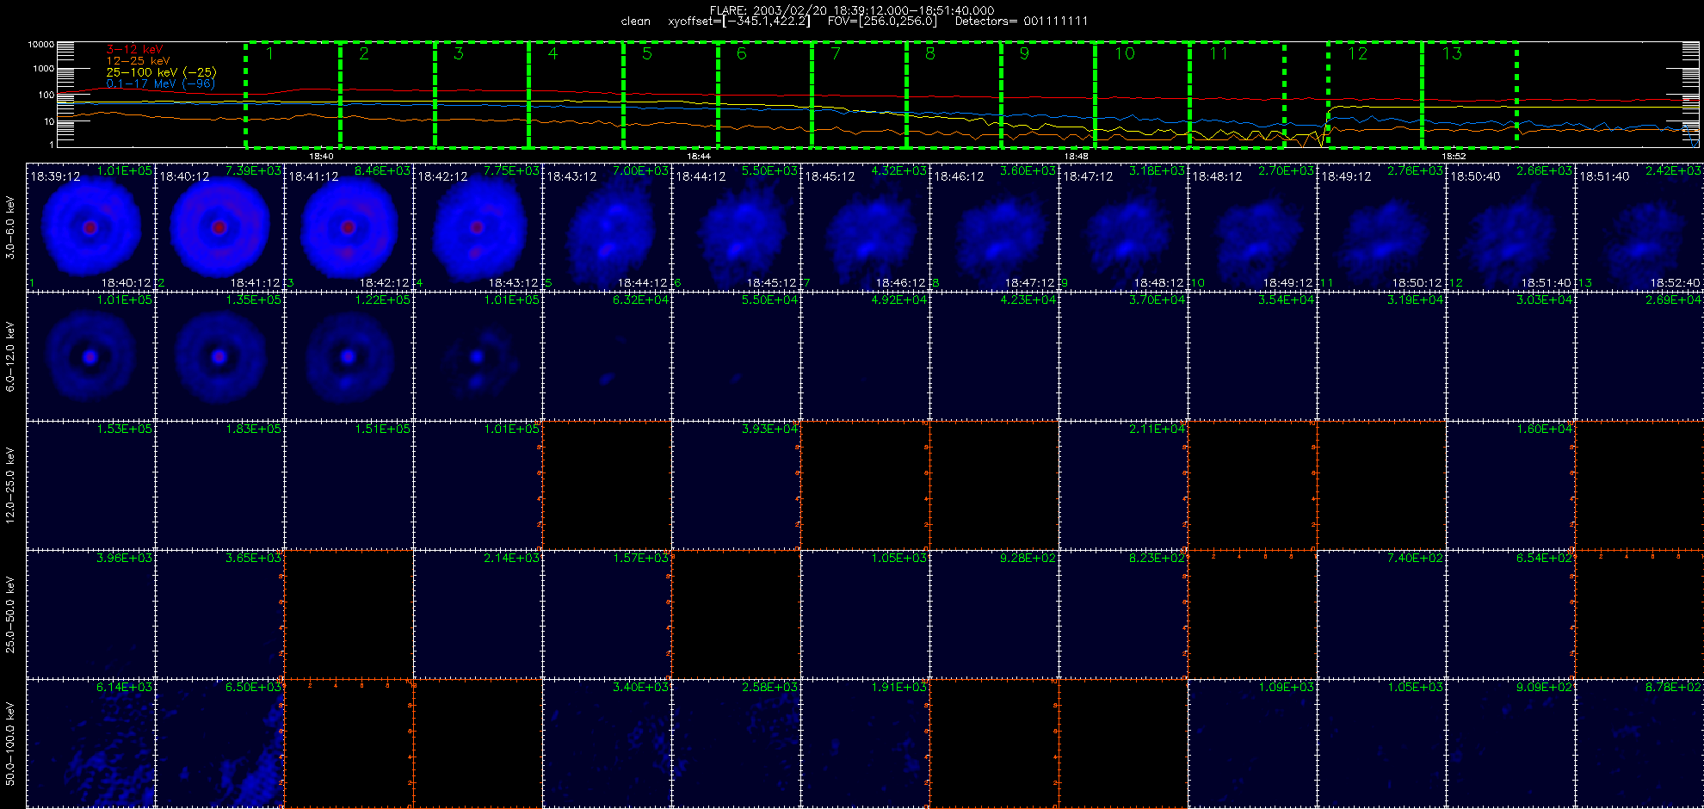
Task: Select interval box 13 in the light curve
Action: (1469, 95)
